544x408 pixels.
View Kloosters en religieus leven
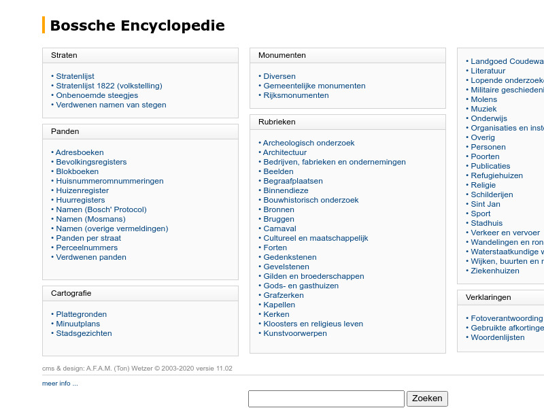pyautogui.click(x=315, y=324)
